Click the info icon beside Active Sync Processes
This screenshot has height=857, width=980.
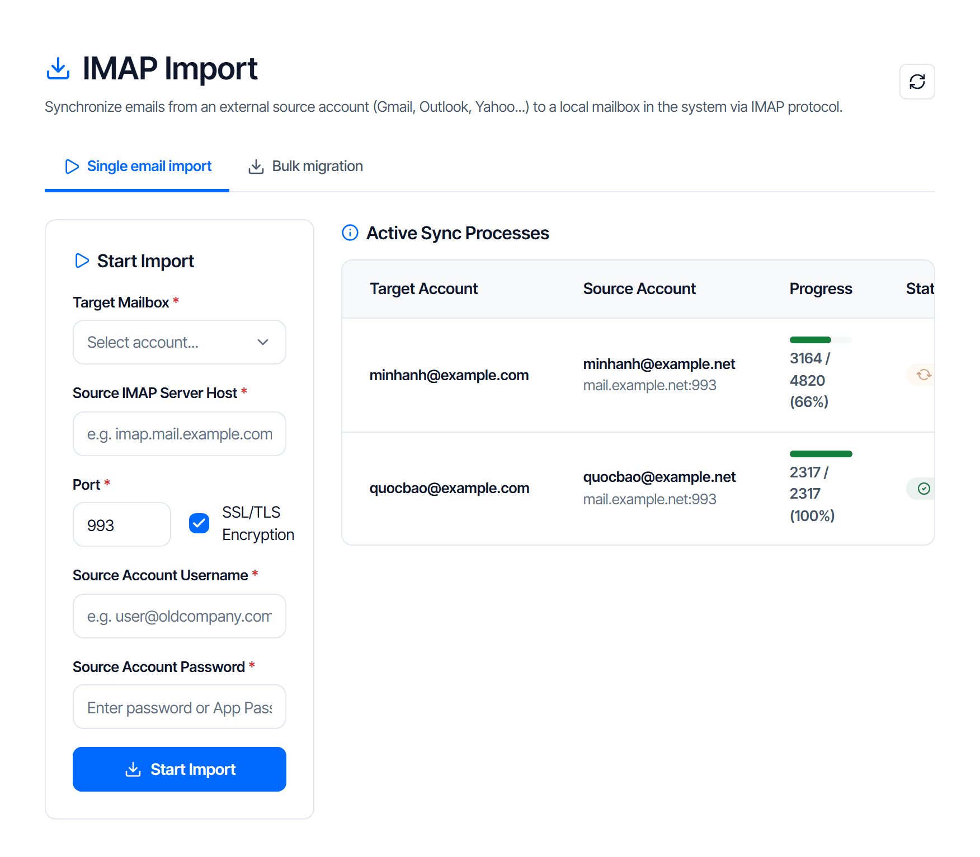[350, 233]
